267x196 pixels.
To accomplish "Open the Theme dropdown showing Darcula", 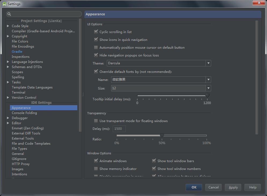I will 208,63.
